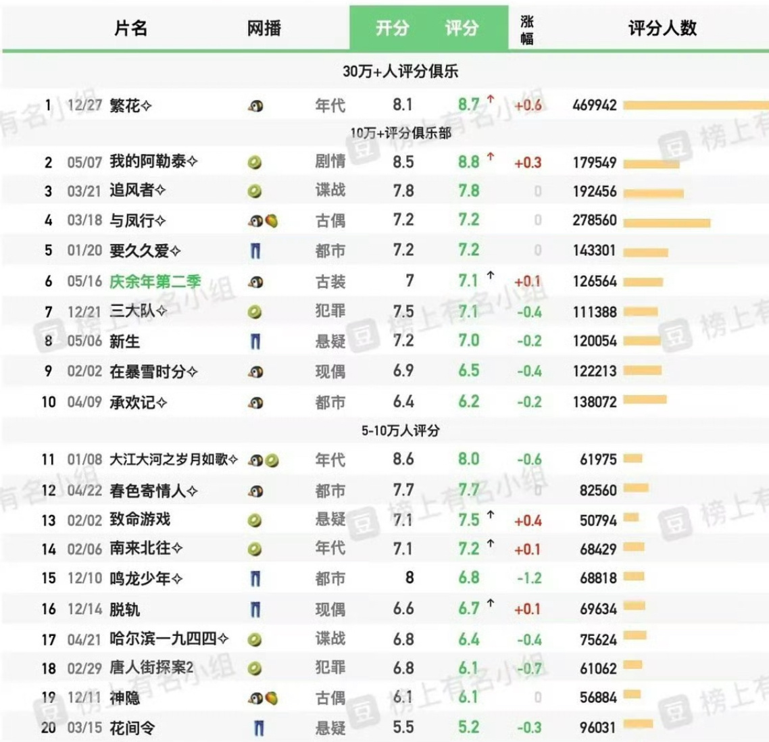Open the 我的阿勒泰 title link

coord(153,162)
